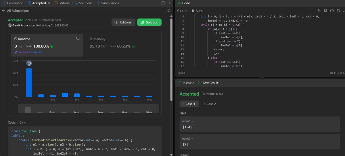The width and height of the screenshot is (345, 156).
Task: Click the avatar marker above the chart
Action: pos(29,63)
